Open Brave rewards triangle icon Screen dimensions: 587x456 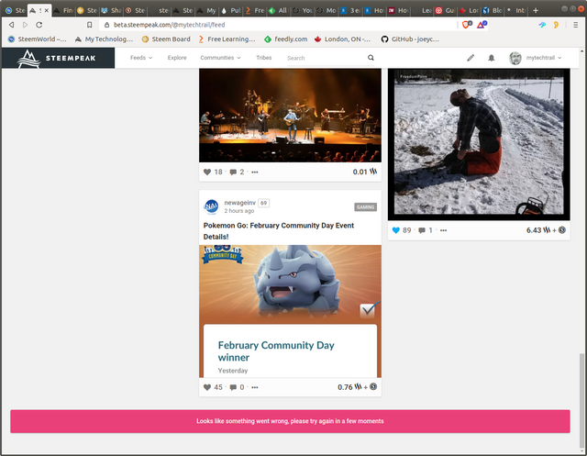(481, 25)
